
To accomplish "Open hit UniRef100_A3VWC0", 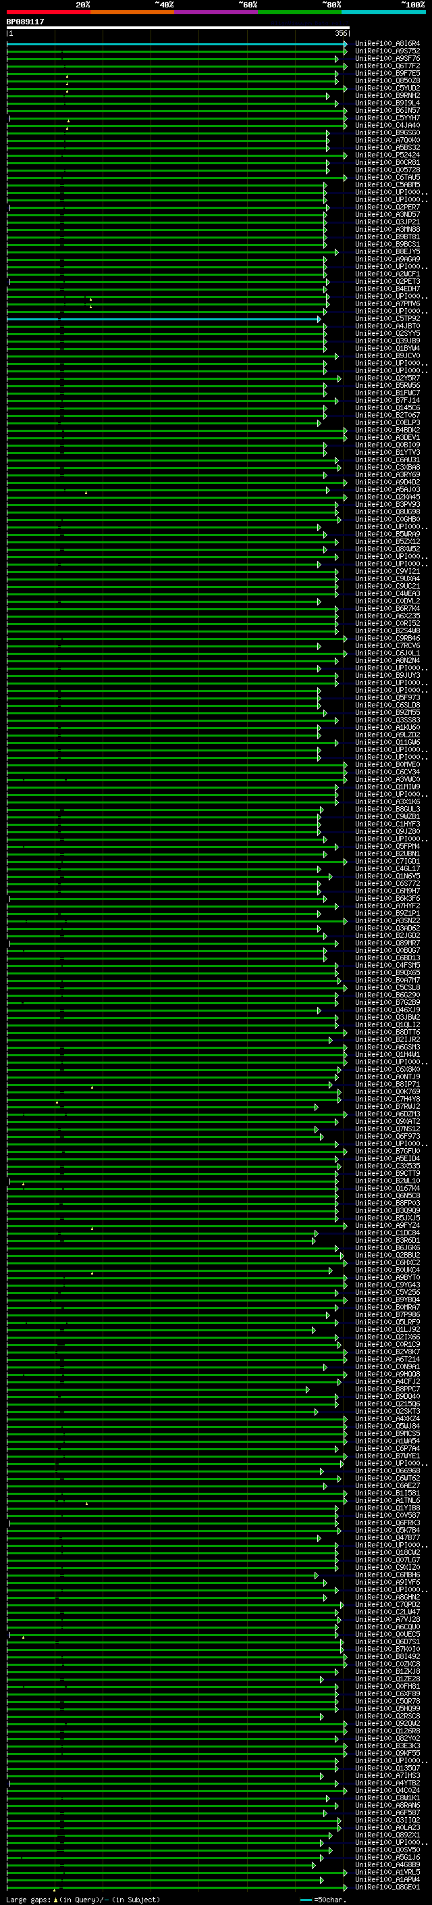I will [x=387, y=779].
